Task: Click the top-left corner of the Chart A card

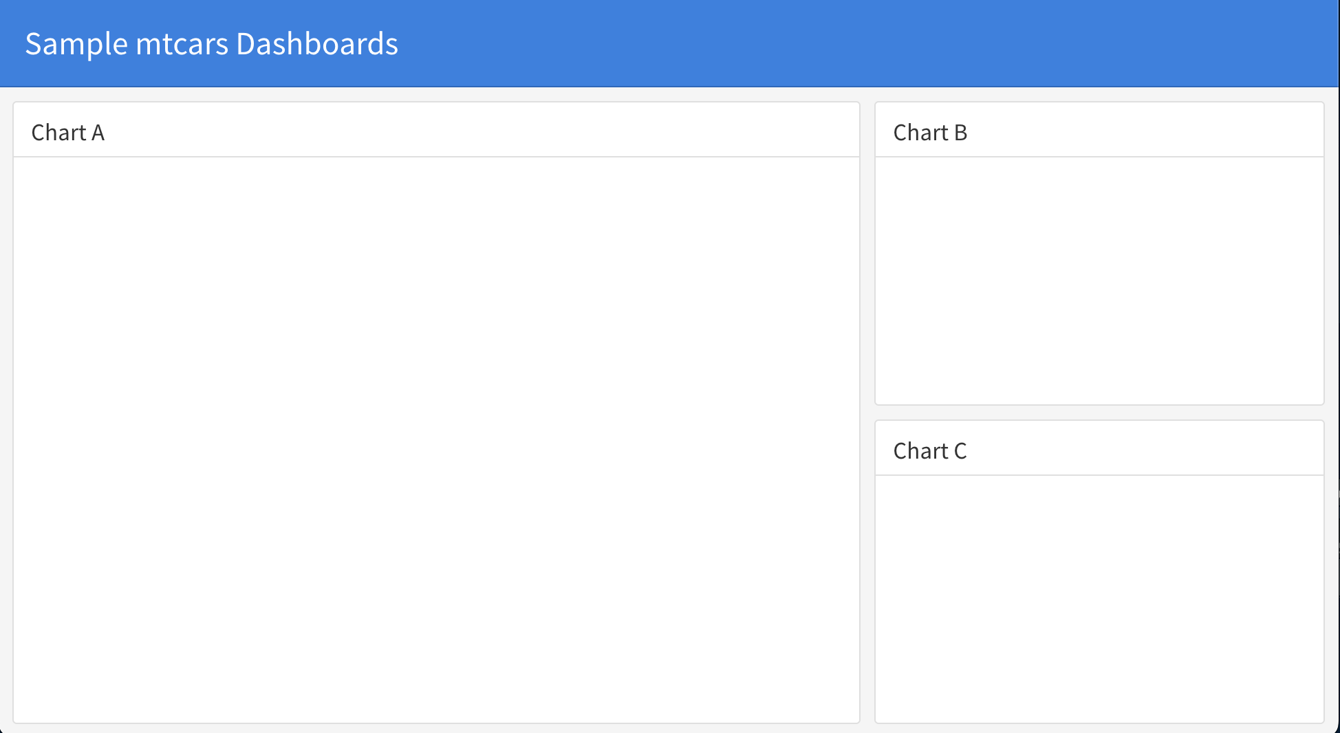Action: click(15, 105)
